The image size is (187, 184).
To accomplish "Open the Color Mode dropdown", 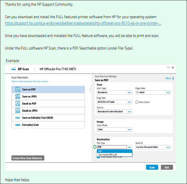I will coord(129,129).
